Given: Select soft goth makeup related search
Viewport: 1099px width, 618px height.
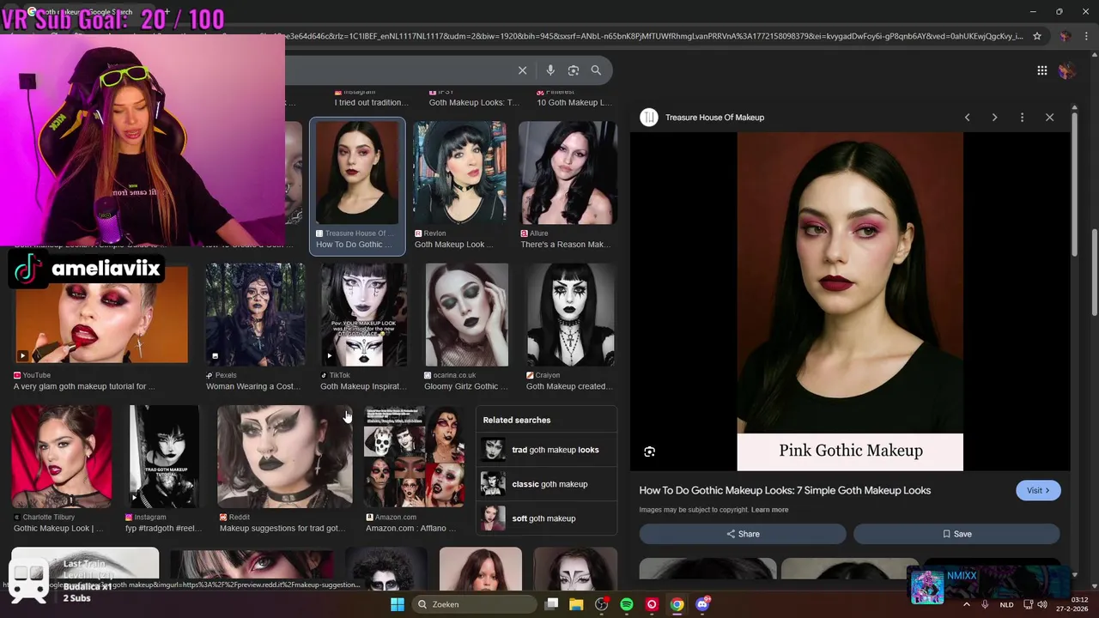Looking at the screenshot, I should [546, 518].
